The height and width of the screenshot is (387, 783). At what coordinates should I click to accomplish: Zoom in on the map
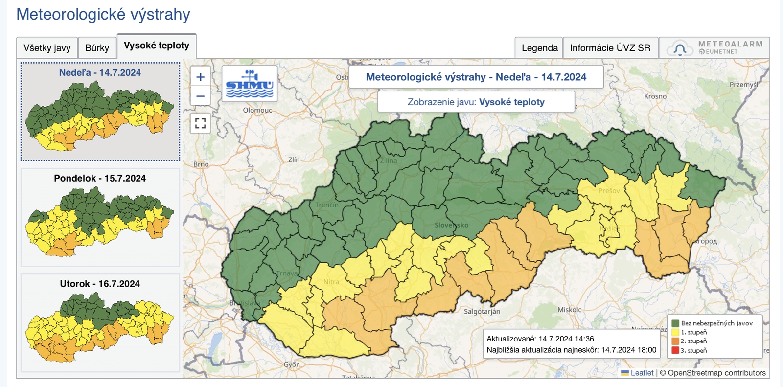click(200, 77)
